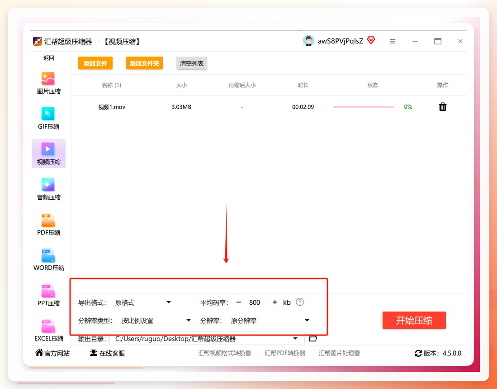
Task: Open 音频压缩 audio compression tool
Action: click(x=48, y=189)
